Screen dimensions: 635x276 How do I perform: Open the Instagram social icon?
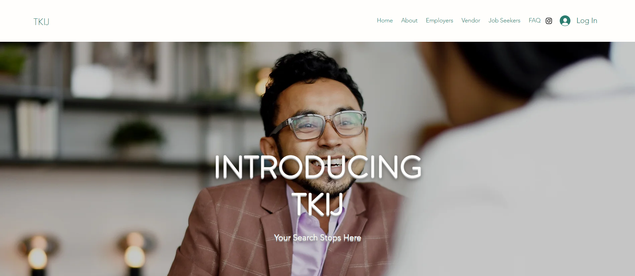pyautogui.click(x=549, y=21)
